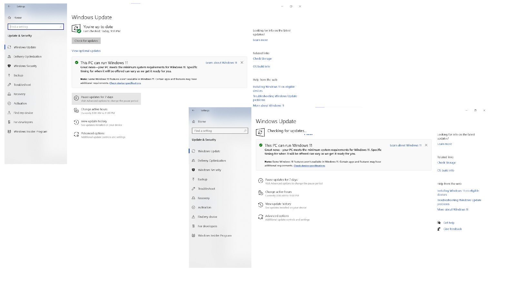Screen dimensions: 516x282
Task: Open Troubleshooting Windows Update problems, first window
Action: point(275,98)
